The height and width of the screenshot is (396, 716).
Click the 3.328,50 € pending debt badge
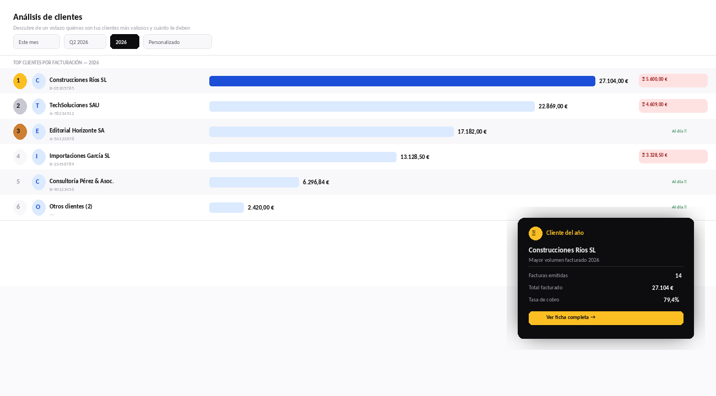pyautogui.click(x=673, y=156)
